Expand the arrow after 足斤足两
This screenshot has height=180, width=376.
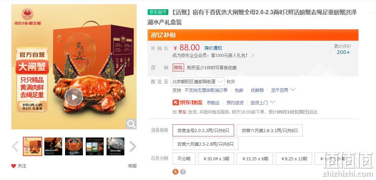click(293, 90)
